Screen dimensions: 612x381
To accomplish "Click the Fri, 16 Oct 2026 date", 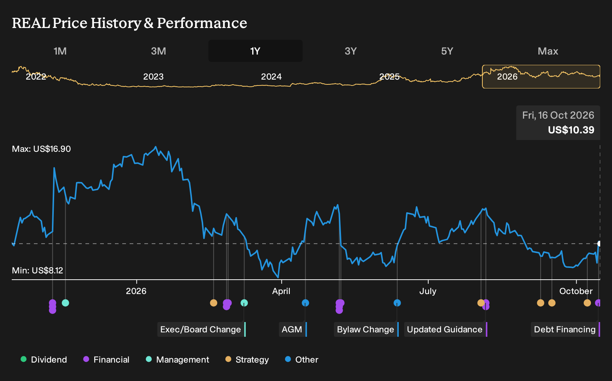I will click(x=558, y=115).
